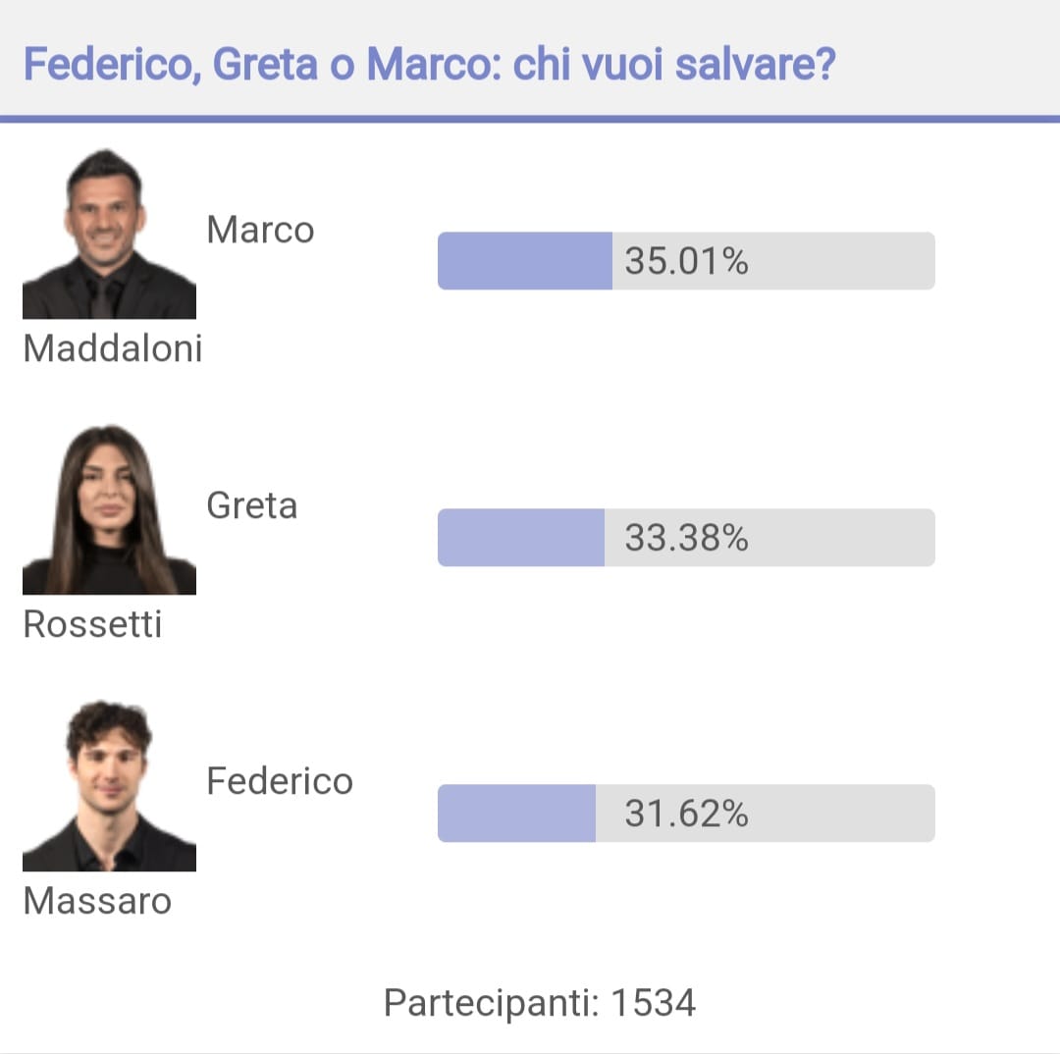The image size is (1060, 1054).
Task: Click the purple filled part of Federico's bar
Action: click(517, 814)
